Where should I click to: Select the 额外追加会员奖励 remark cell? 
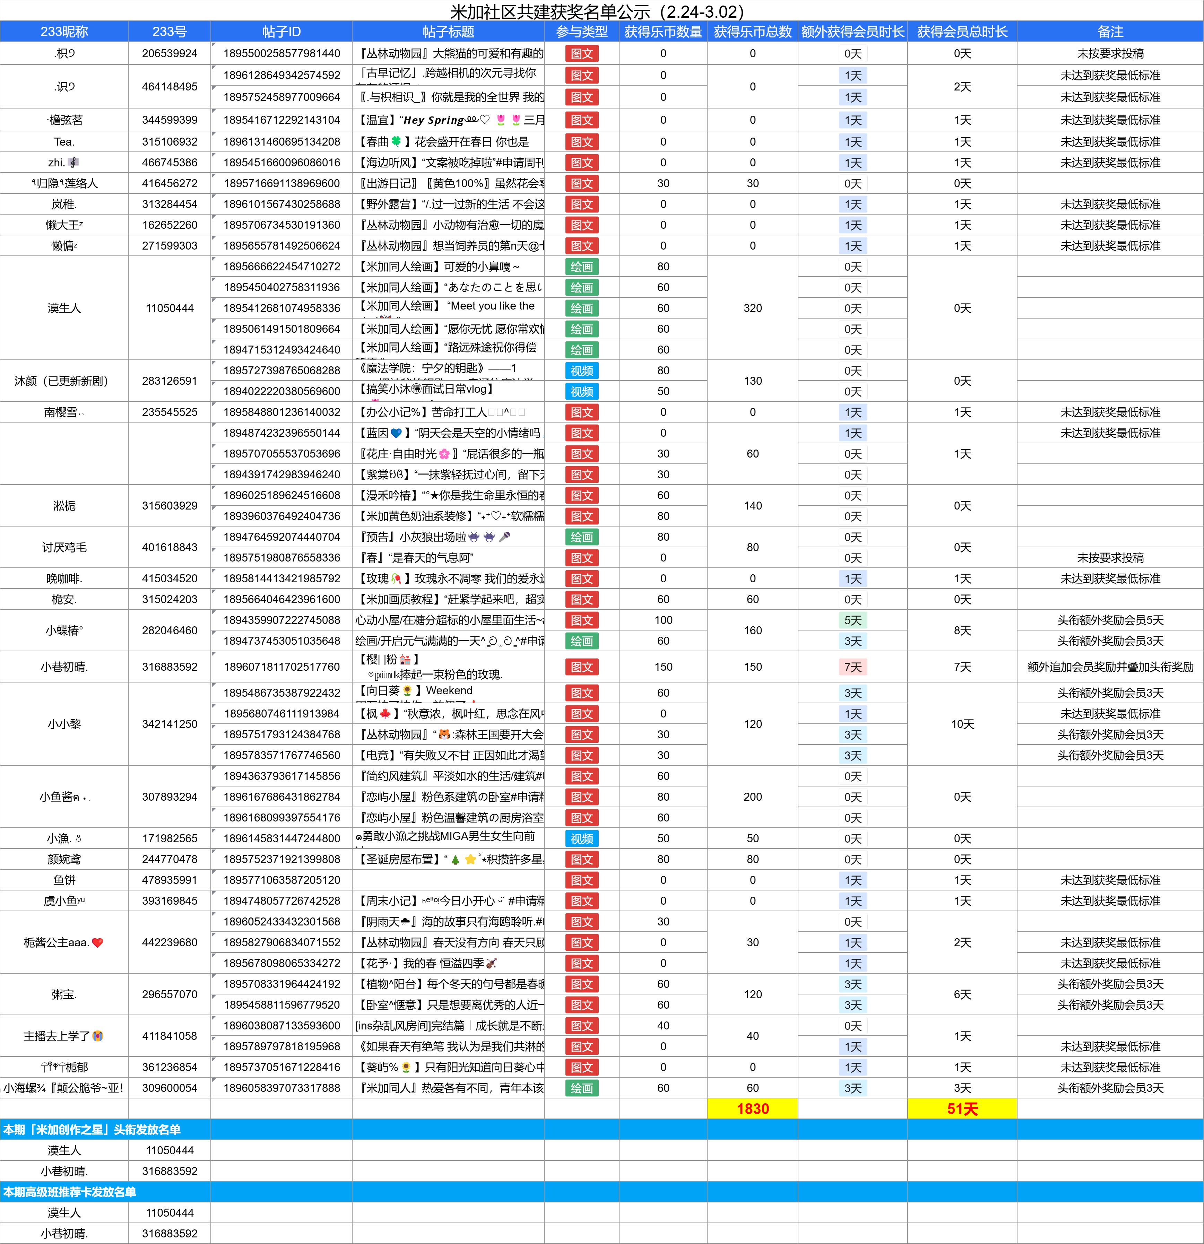click(x=1110, y=667)
